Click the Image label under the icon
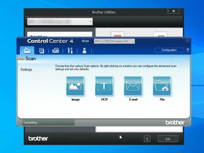 pyautogui.click(x=75, y=99)
